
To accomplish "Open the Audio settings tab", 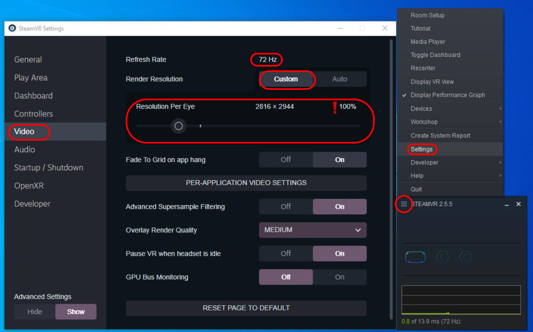I will [55, 149].
